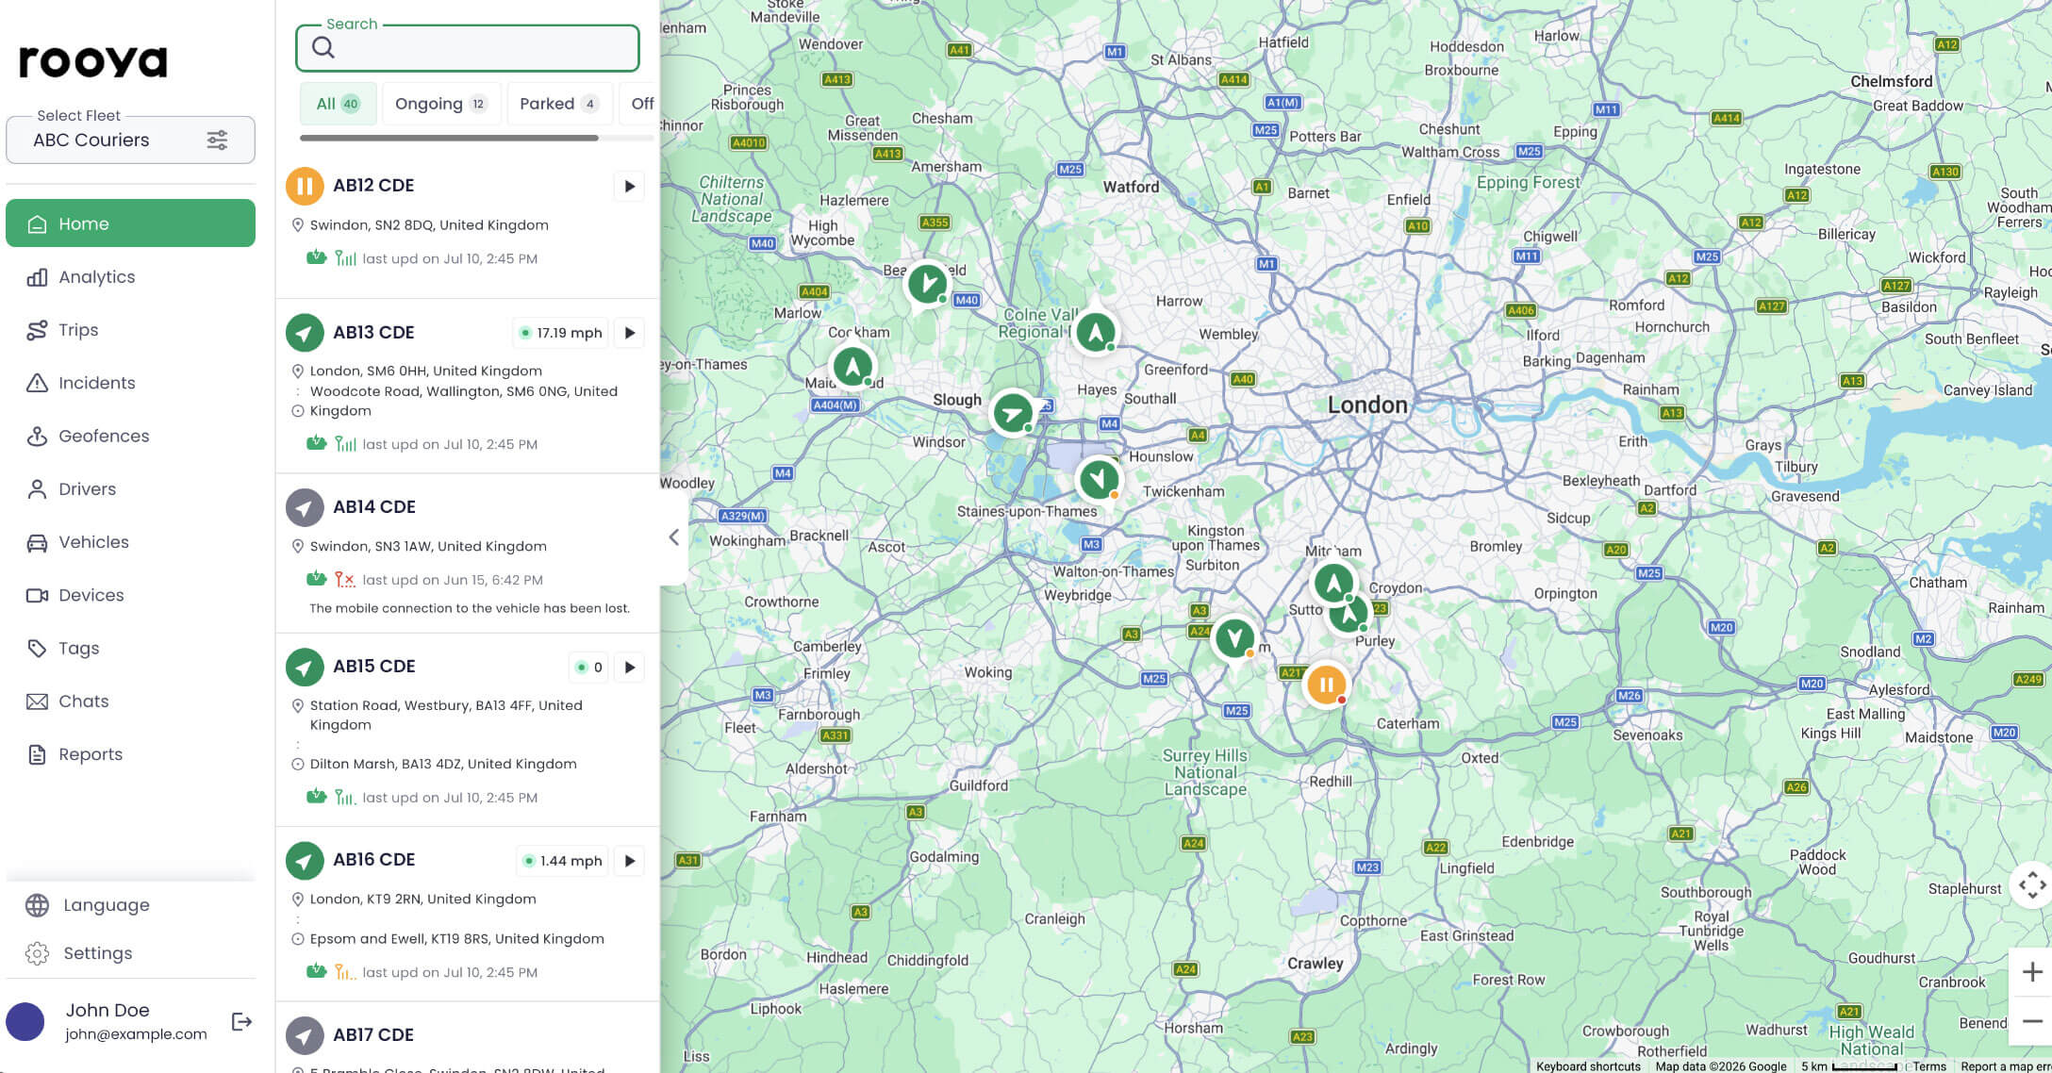Viewport: 2052px width, 1073px height.
Task: Click the Chats envelope icon
Action: coord(37,702)
